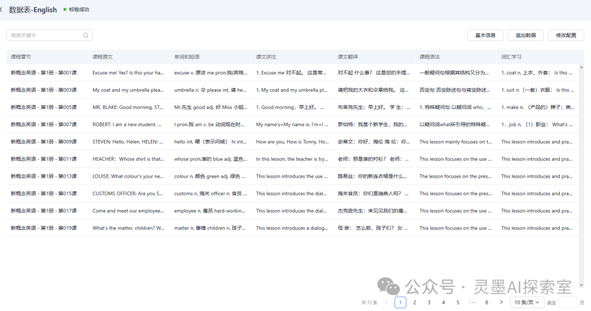
Task: Click cell "excuse v. 原谅 me pron..."
Action: click(x=211, y=73)
